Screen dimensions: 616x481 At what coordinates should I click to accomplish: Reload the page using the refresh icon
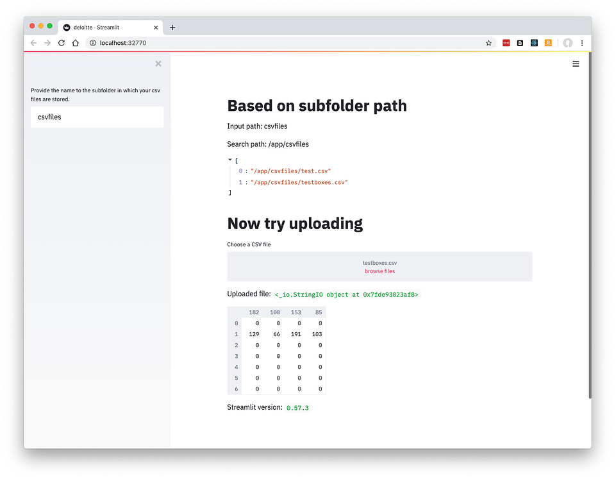tap(61, 42)
